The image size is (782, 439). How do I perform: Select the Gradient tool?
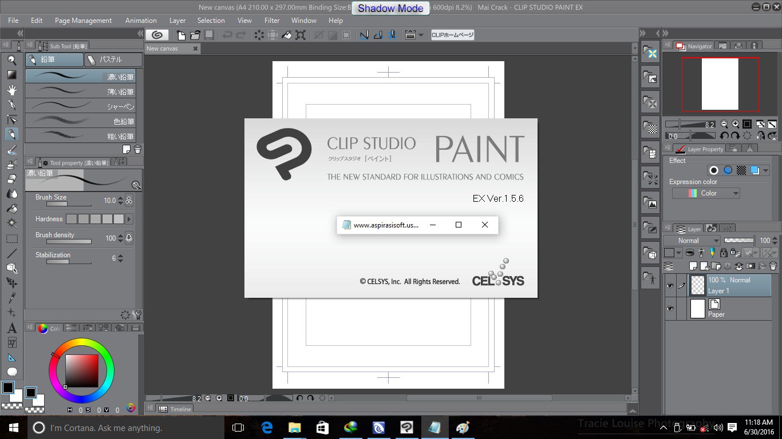(x=11, y=74)
